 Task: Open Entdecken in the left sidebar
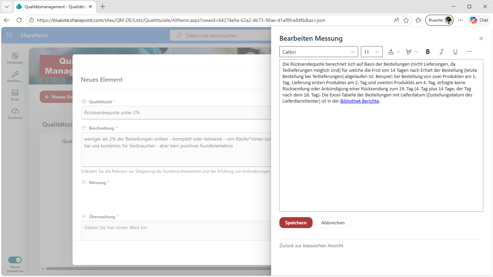[15, 58]
